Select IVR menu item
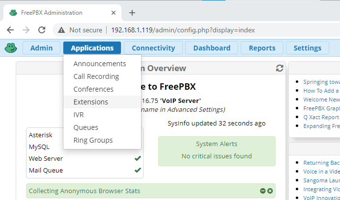Image resolution: width=340 pixels, height=200 pixels. (x=102, y=115)
